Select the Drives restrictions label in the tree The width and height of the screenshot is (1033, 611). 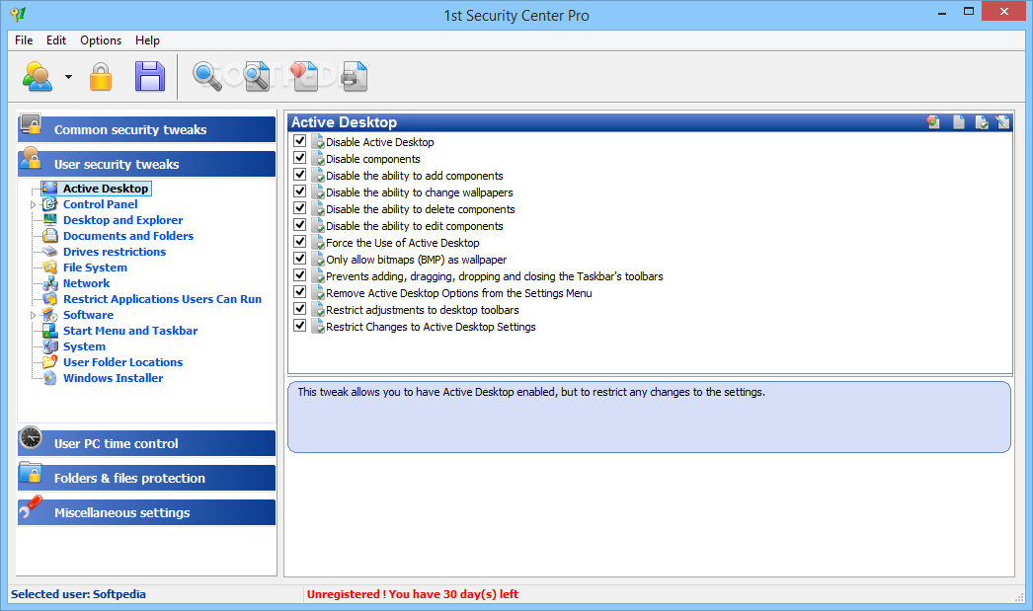point(115,252)
